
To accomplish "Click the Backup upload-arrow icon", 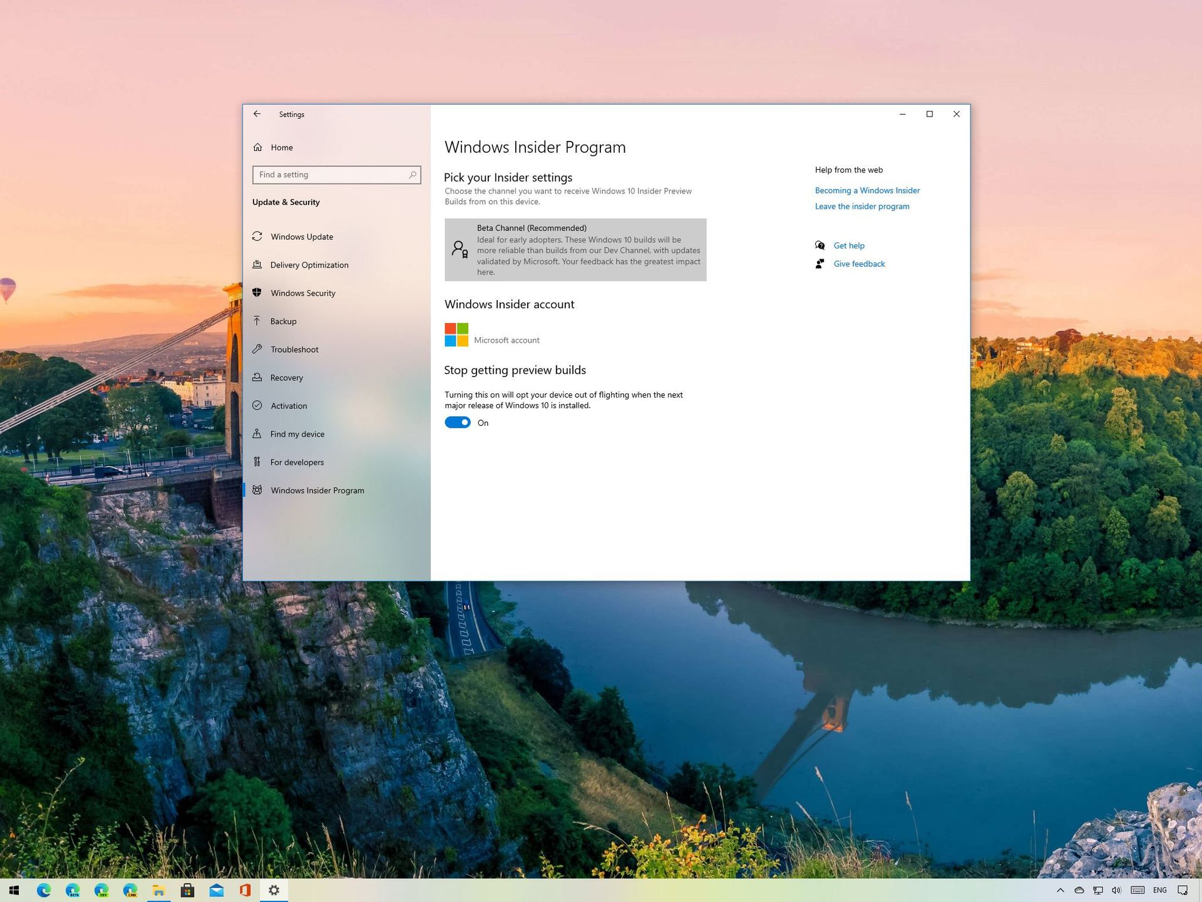I will pyautogui.click(x=258, y=321).
